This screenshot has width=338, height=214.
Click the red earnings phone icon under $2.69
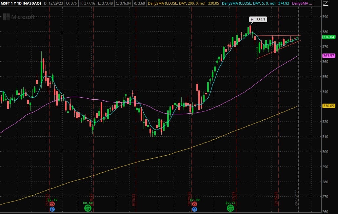tap(52, 204)
